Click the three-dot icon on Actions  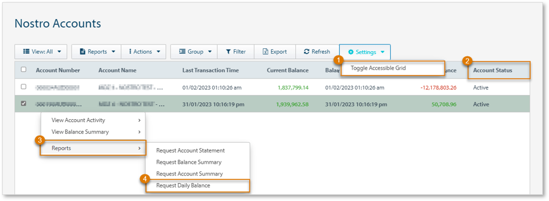click(x=130, y=52)
